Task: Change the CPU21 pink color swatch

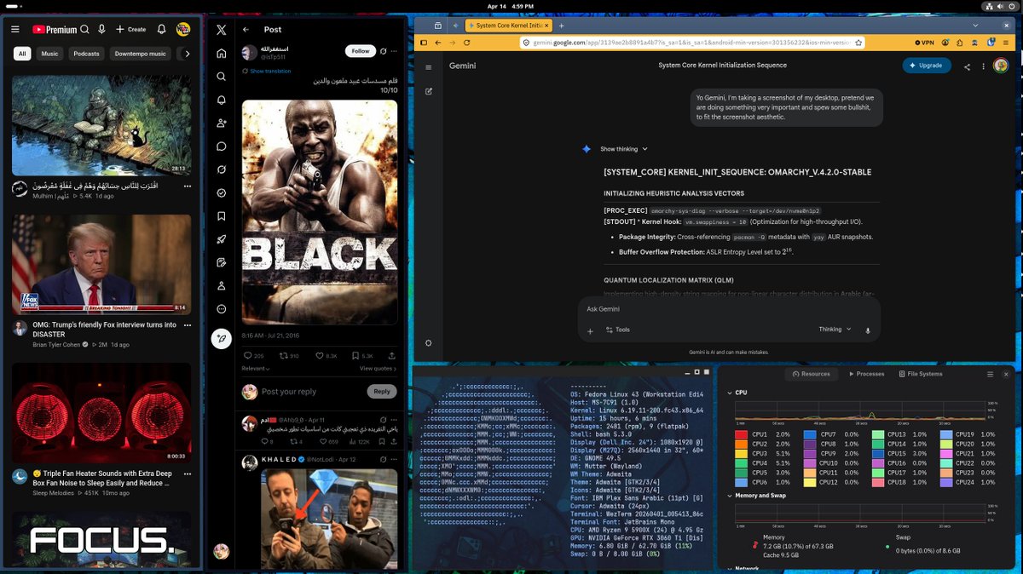Action: 946,454
